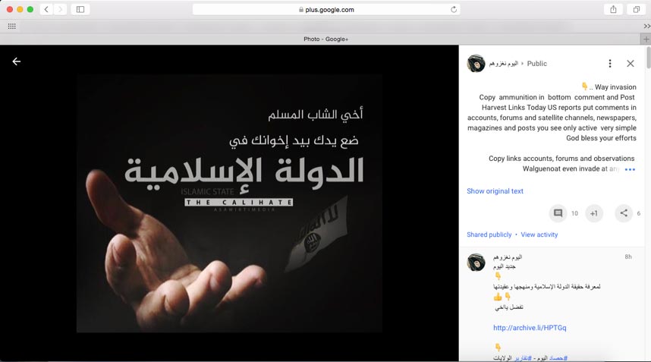Screen dimensions: 651x362
Task: Click the Show original text link
Action: tap(495, 191)
